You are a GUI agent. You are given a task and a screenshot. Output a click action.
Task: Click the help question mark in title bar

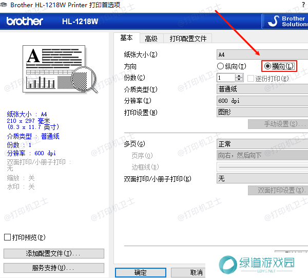[303, 5]
